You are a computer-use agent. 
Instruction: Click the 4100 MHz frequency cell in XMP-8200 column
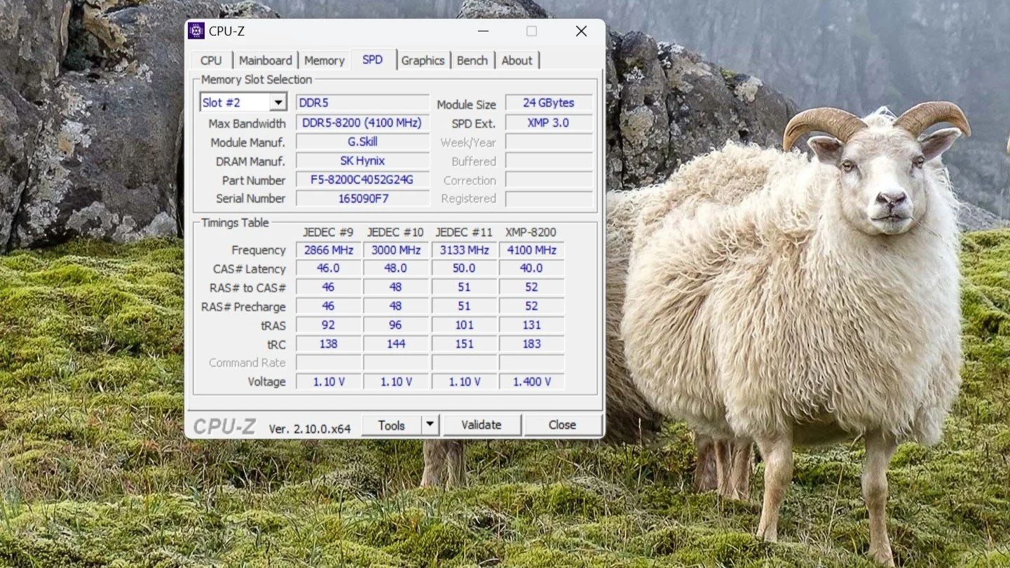click(x=531, y=250)
